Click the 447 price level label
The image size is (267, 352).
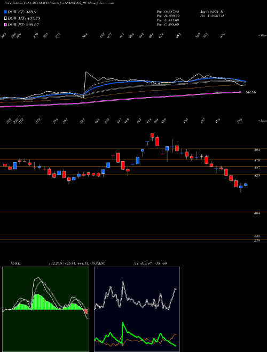[257, 167]
